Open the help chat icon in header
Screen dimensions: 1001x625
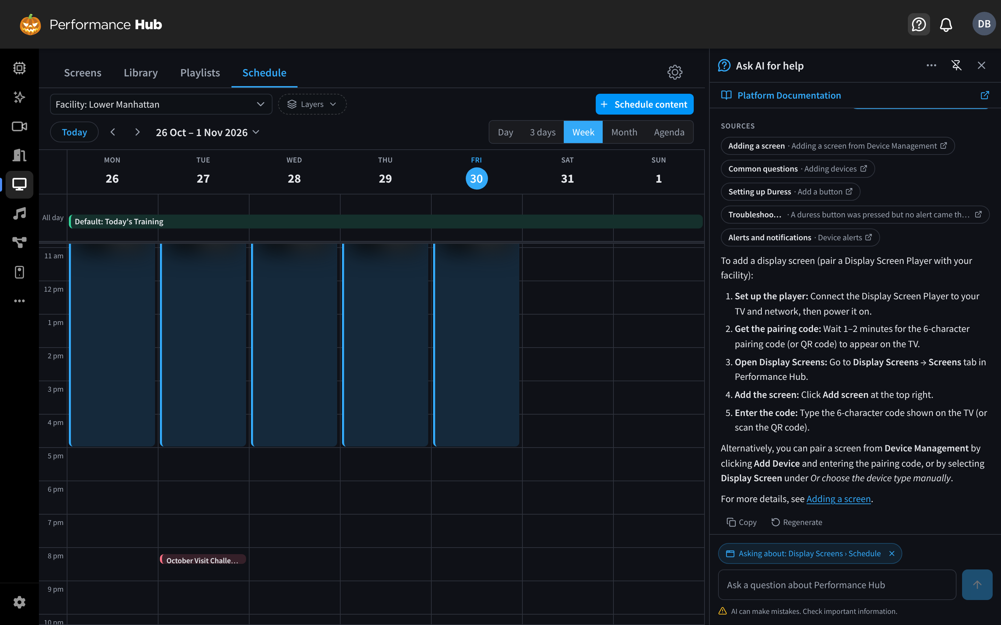(919, 24)
